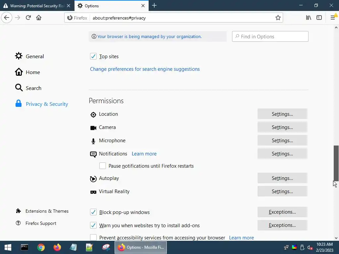Open Home preferences category

(x=27, y=72)
